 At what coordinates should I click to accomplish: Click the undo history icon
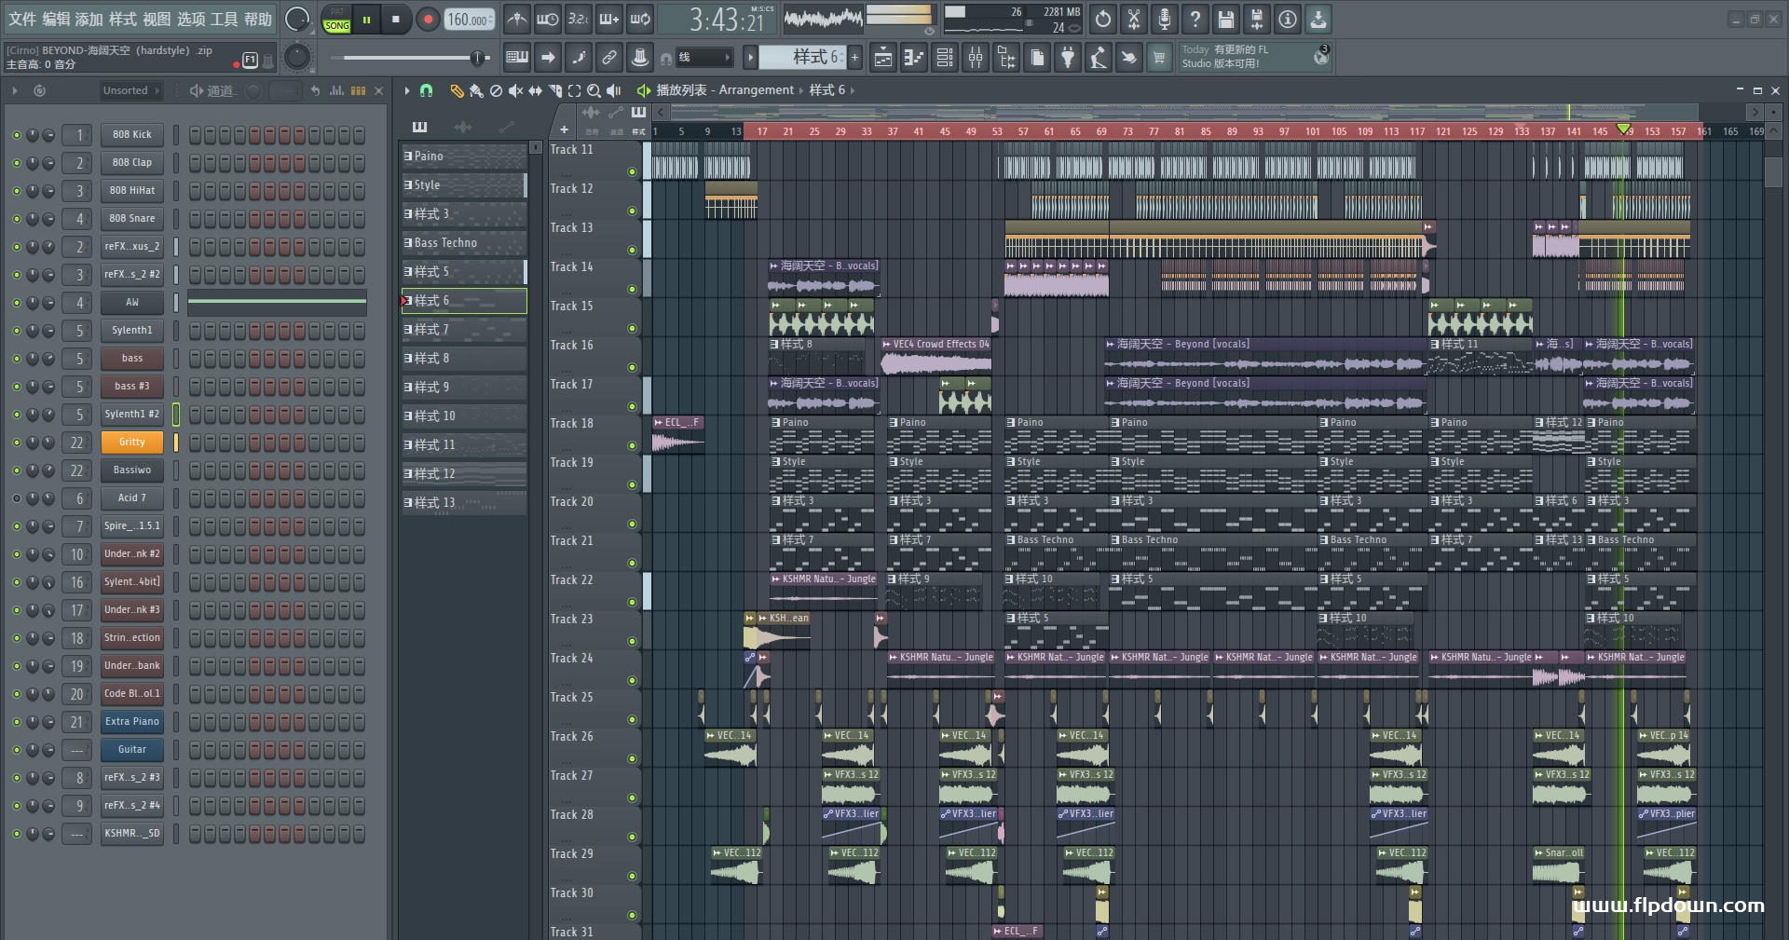(x=1103, y=19)
